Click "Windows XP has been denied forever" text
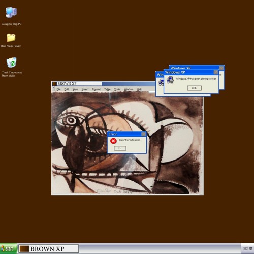Image resolution: width=254 pixels, height=254 pixels. tap(196, 79)
